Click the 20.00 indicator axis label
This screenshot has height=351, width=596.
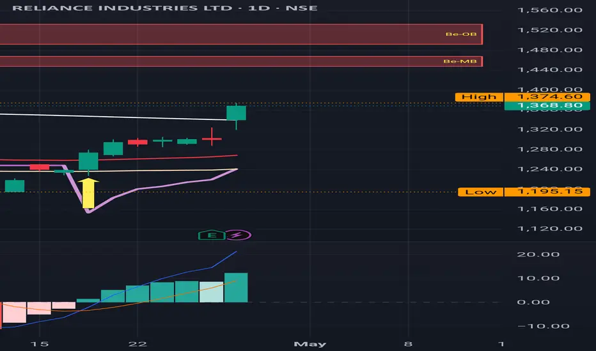click(x=538, y=254)
